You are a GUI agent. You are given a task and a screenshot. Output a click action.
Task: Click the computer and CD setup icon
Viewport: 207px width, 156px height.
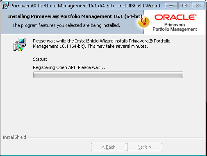tap(19, 45)
